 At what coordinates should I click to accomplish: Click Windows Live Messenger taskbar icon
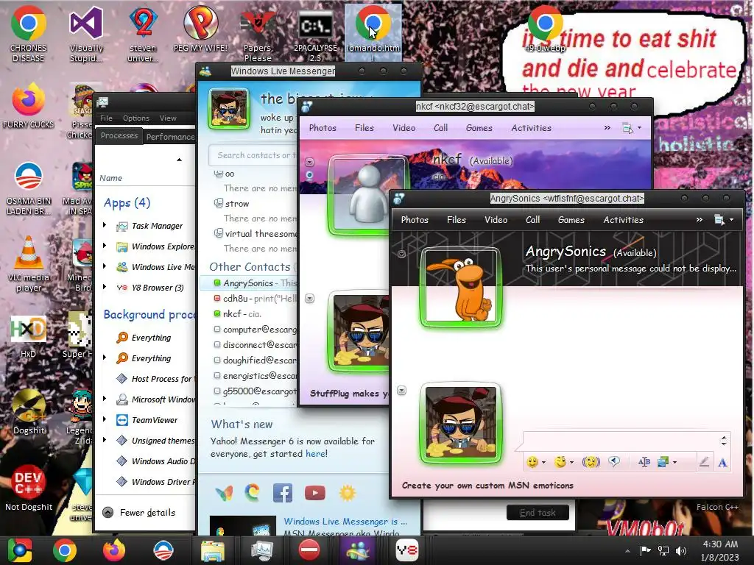click(357, 550)
